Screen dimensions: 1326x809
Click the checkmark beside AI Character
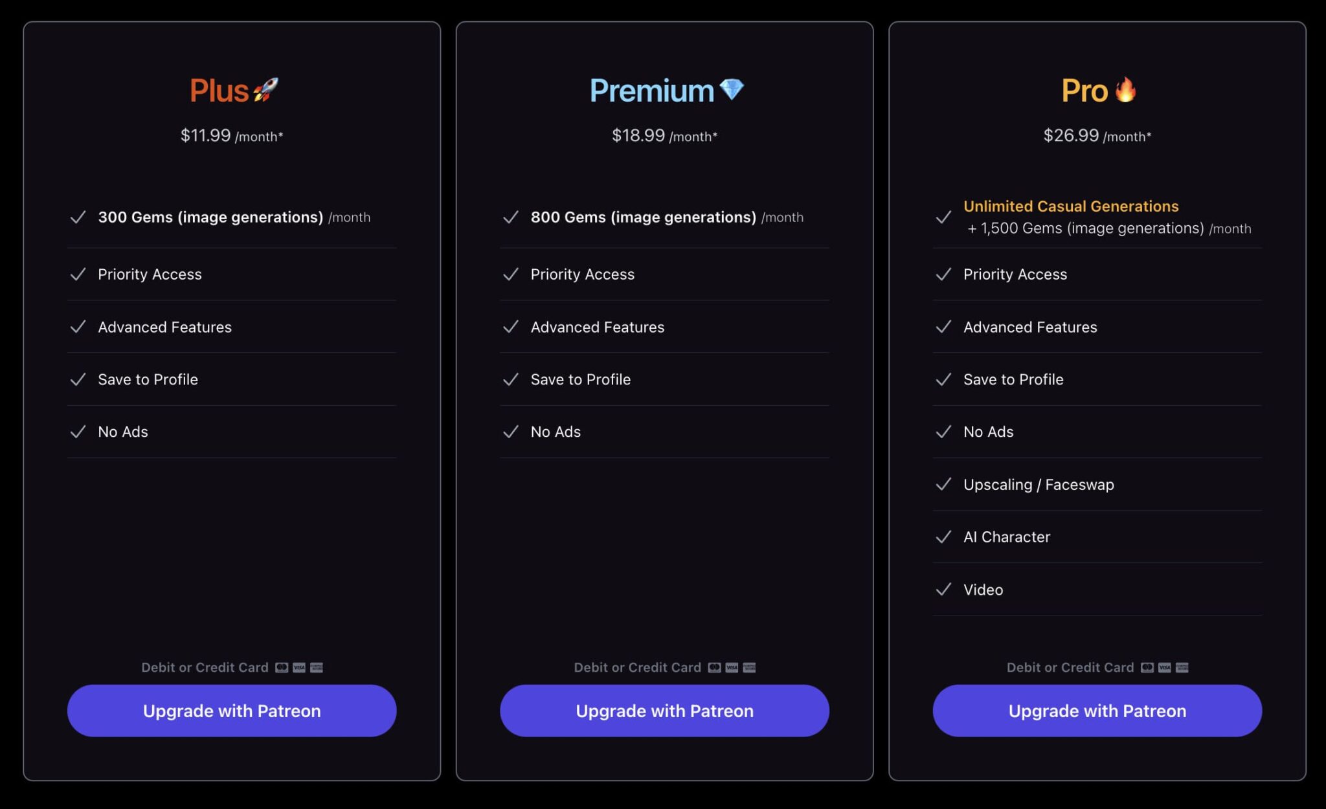click(943, 537)
